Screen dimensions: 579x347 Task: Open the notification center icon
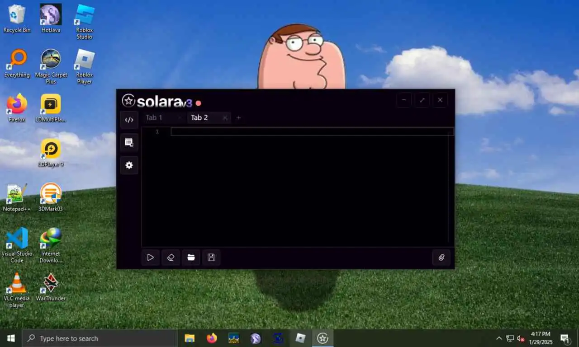tap(565, 338)
